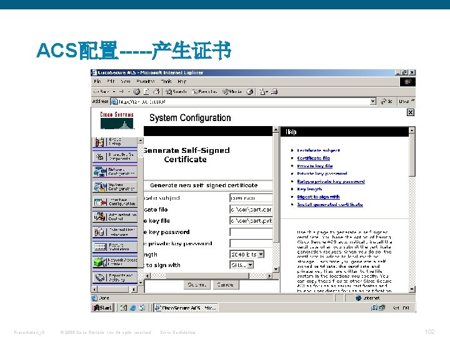This screenshot has height=337, width=450.
Task: Open the Digest to sign with link
Action: (x=318, y=197)
